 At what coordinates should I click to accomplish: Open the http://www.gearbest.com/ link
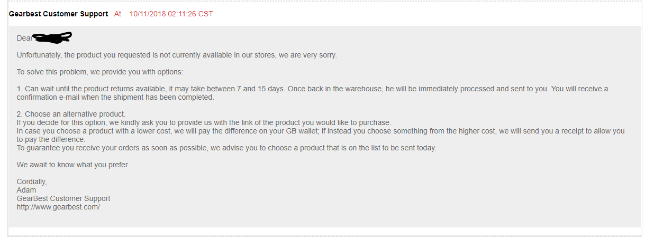58,207
